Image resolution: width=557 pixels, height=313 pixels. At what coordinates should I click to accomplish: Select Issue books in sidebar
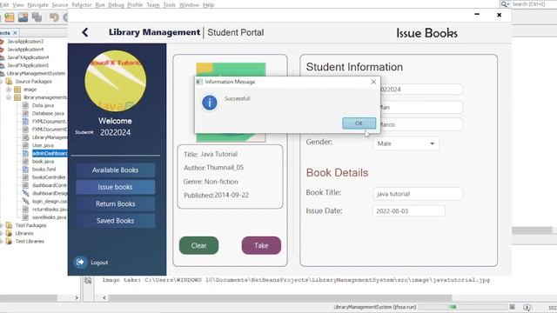[x=115, y=187]
